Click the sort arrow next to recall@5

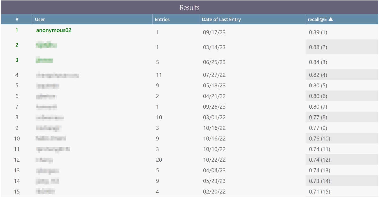pyautogui.click(x=331, y=19)
